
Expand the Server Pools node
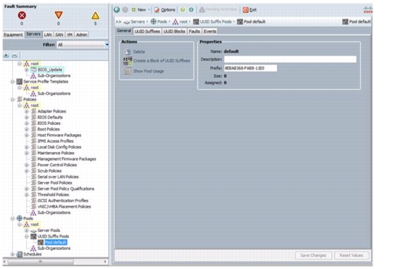click(26, 230)
